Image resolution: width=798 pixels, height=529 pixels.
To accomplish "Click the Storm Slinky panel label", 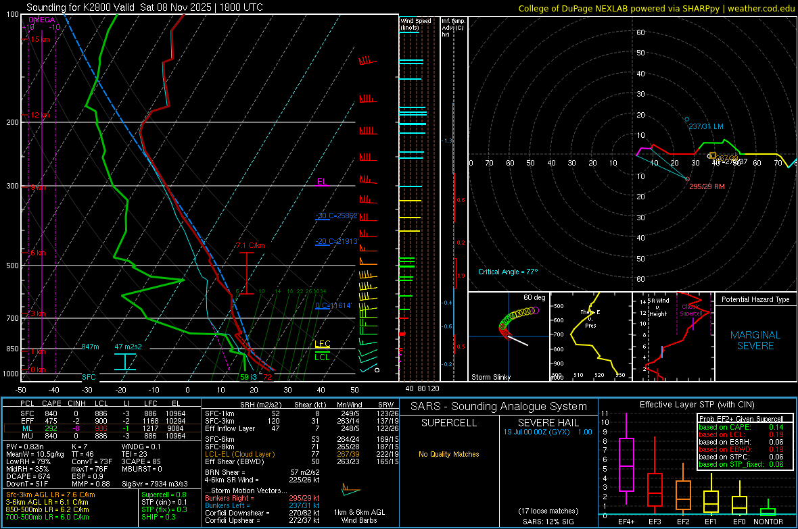I will point(490,377).
